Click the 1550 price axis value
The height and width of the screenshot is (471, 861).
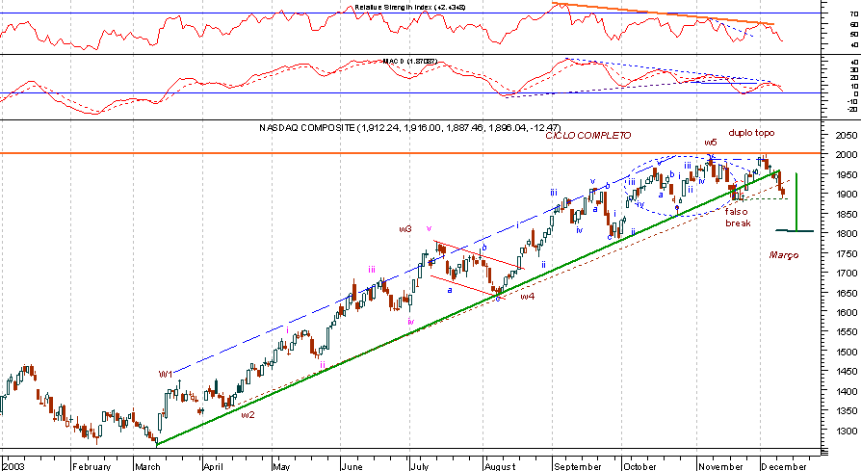pos(848,332)
